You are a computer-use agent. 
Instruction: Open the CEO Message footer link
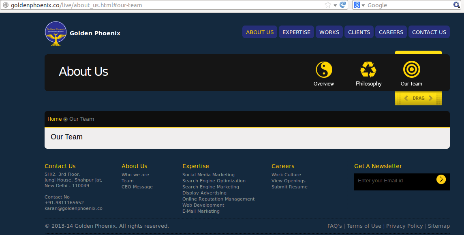pos(137,187)
